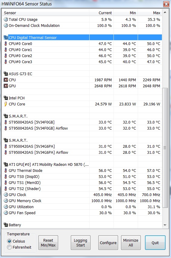Click the GPU Clock gauge icon
The height and width of the screenshot is (258, 171).
coord(6,195)
